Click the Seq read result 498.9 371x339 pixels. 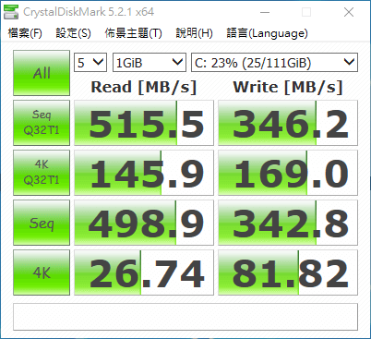click(144, 223)
